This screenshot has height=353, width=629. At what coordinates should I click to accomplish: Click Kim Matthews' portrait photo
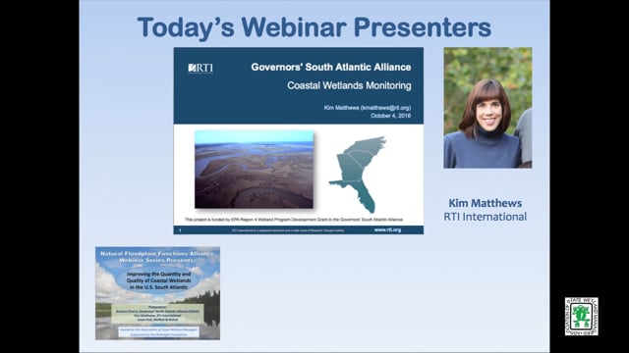[487, 108]
